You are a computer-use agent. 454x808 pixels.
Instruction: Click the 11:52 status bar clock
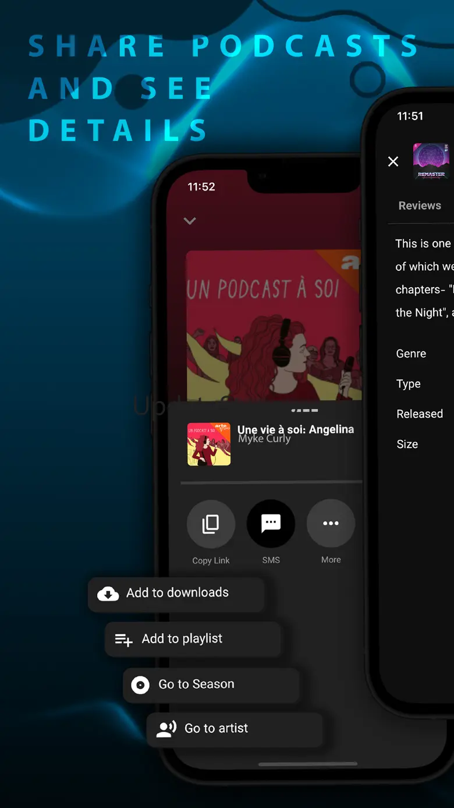tap(201, 187)
